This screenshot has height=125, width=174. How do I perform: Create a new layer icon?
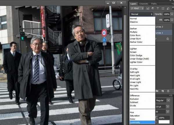tap(163, 91)
